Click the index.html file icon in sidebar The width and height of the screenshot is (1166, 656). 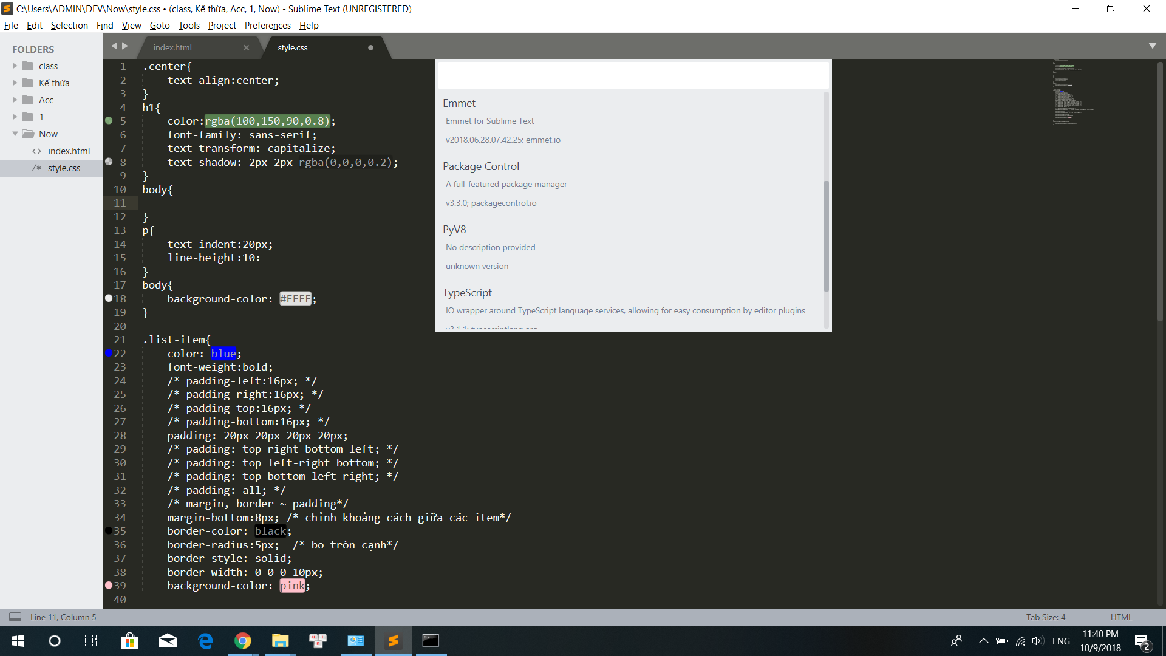(36, 151)
